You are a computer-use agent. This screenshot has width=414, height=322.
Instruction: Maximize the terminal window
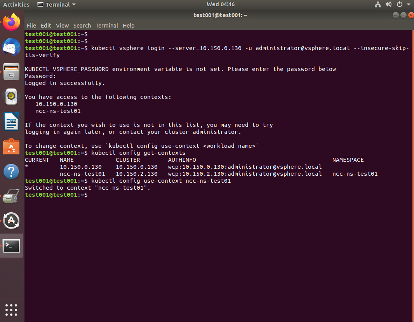tap(404, 15)
